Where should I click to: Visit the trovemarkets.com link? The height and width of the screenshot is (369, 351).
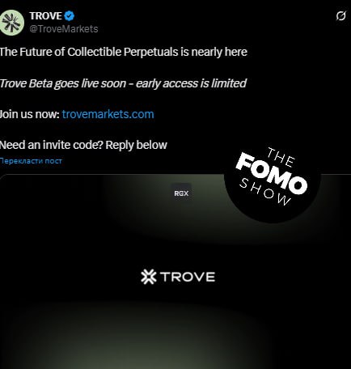coord(108,114)
